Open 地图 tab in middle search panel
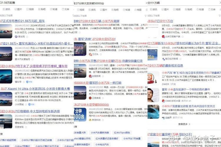Image resolution: width=221 pixels, height=147 pixels. click(138, 10)
